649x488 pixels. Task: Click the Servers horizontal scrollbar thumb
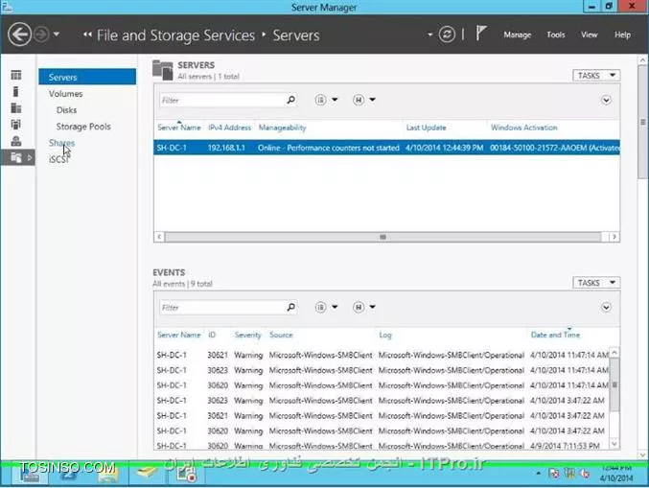click(x=382, y=237)
